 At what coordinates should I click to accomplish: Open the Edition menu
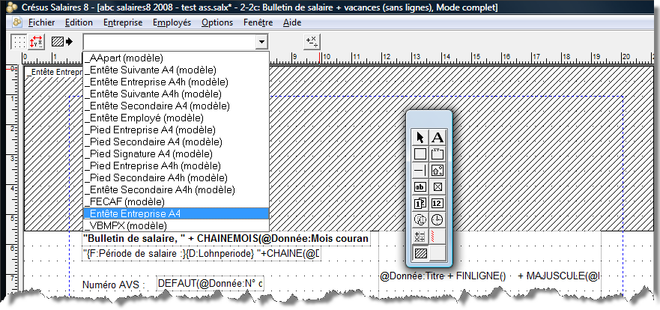[x=79, y=22]
